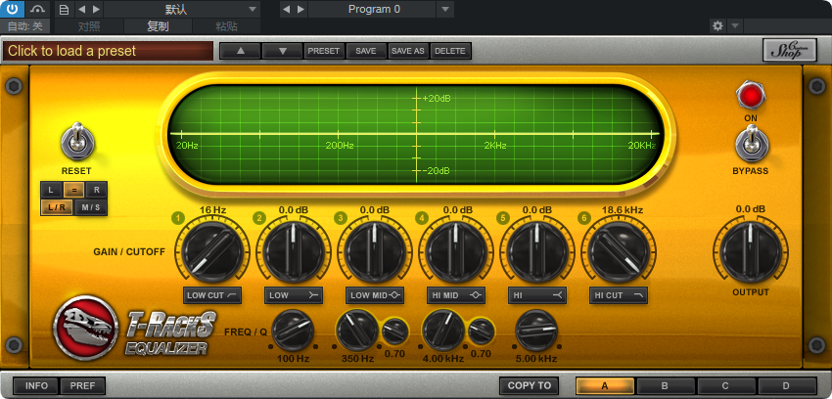This screenshot has width=832, height=399.
Task: Switch to L / R mode
Action: (x=57, y=207)
